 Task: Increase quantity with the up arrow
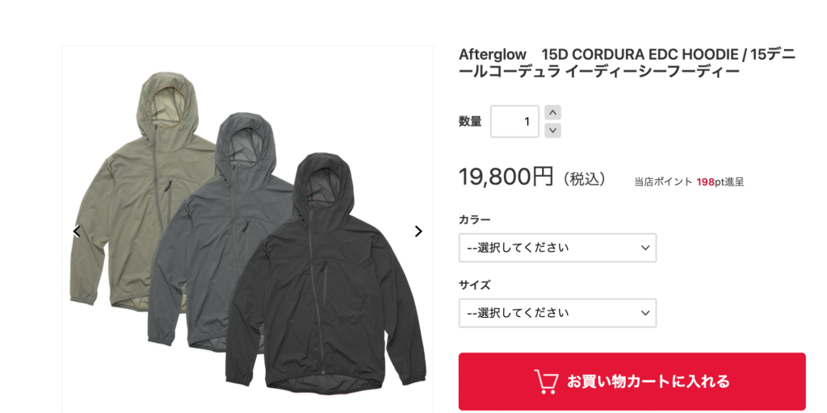point(552,112)
